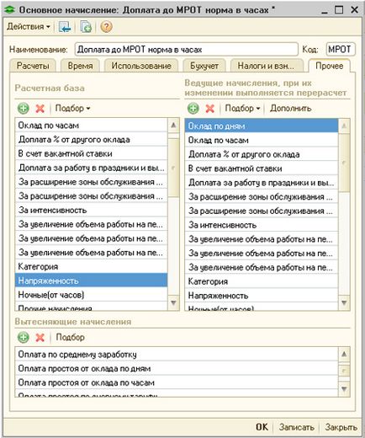Click Подбор in Вытесняющие начисления
The image size is (365, 438).
click(x=70, y=337)
